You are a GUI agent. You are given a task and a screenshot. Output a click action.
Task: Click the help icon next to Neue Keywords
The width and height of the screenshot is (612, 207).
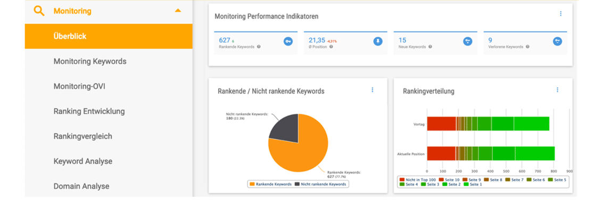tap(430, 47)
